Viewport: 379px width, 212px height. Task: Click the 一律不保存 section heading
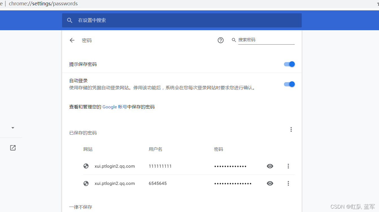tap(81, 207)
